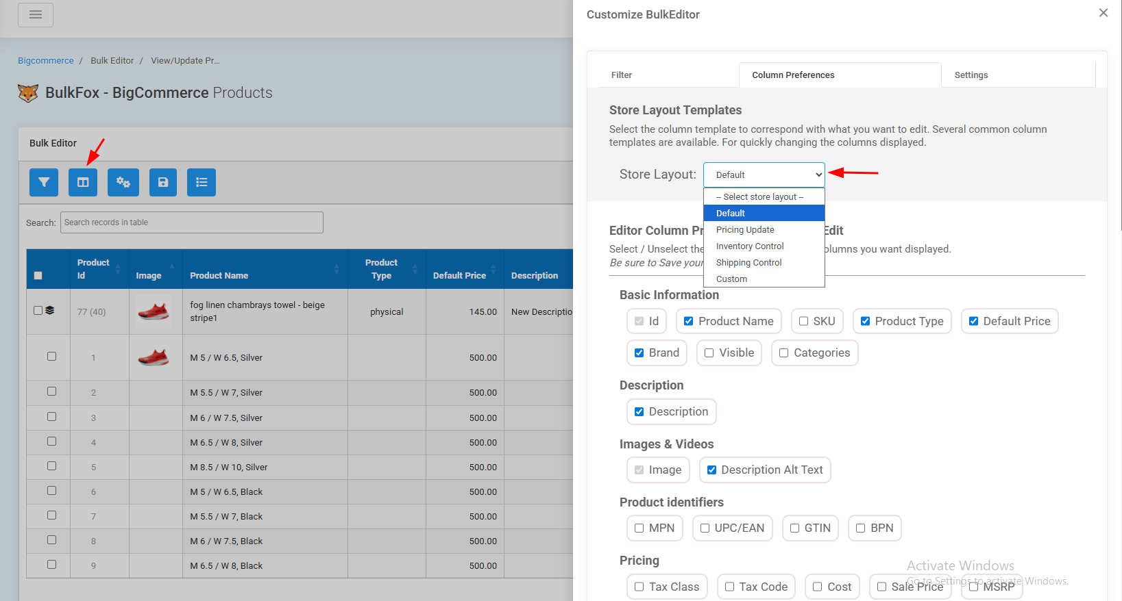Image resolution: width=1122 pixels, height=601 pixels.
Task: Enable the SKU column checkbox
Action: [x=804, y=321]
